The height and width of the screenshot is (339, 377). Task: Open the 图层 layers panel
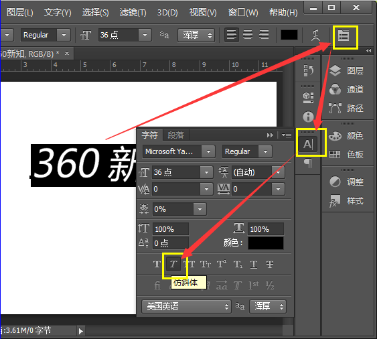[x=346, y=70]
